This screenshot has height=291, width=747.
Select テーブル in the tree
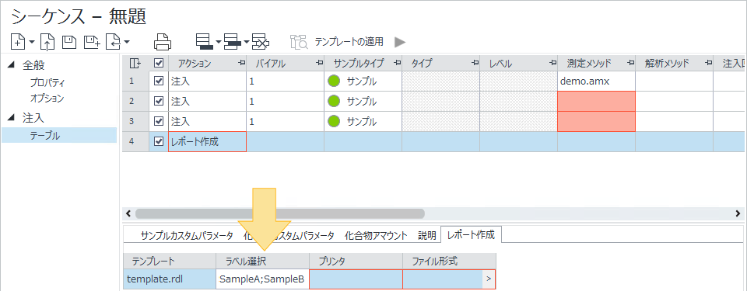tap(59, 135)
